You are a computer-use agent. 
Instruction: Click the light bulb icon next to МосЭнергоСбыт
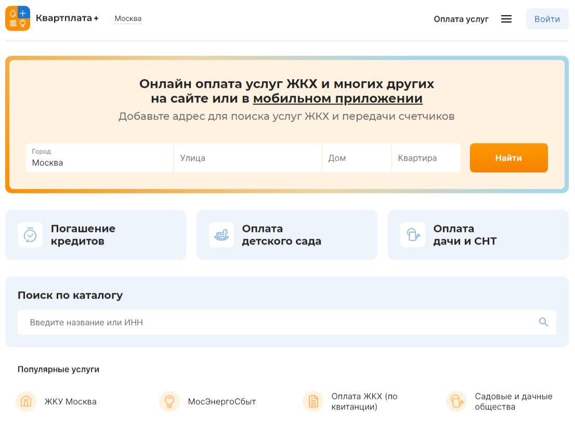pos(169,402)
